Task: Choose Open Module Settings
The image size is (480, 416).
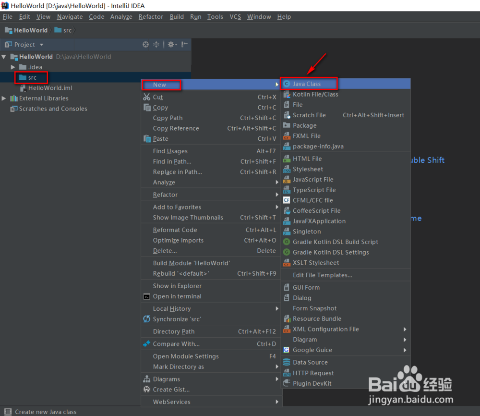Action: coord(211,356)
